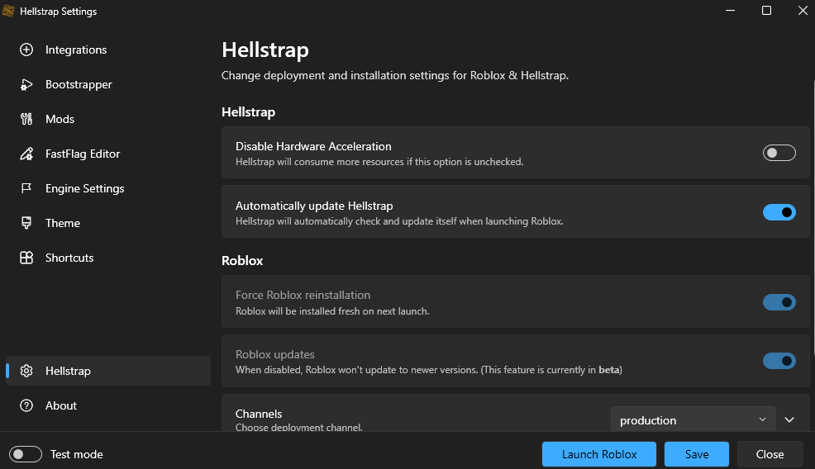Click the Close button at bottom
This screenshot has width=815, height=469.
pyautogui.click(x=770, y=454)
